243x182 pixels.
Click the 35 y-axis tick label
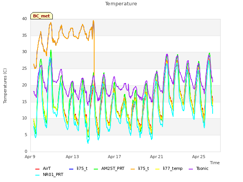24,35
